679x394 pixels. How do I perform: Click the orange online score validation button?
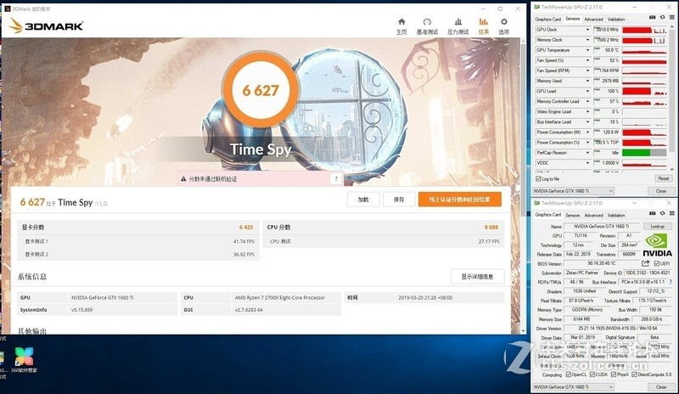coord(459,200)
